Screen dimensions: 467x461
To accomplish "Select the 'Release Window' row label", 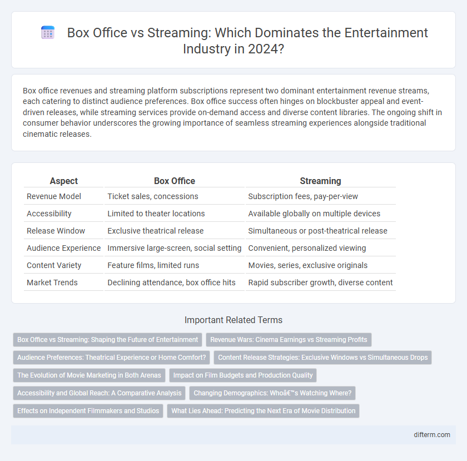I will [x=64, y=231].
